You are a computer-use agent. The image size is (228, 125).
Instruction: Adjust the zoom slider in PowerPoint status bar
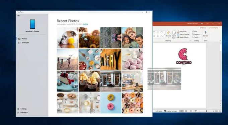coord(206,111)
